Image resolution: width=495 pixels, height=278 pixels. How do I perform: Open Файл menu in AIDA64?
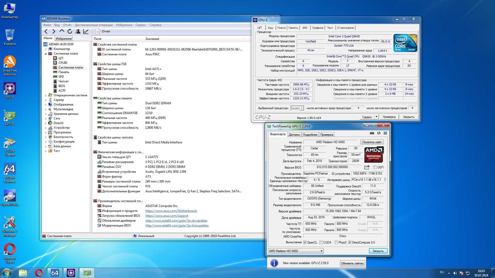point(47,25)
